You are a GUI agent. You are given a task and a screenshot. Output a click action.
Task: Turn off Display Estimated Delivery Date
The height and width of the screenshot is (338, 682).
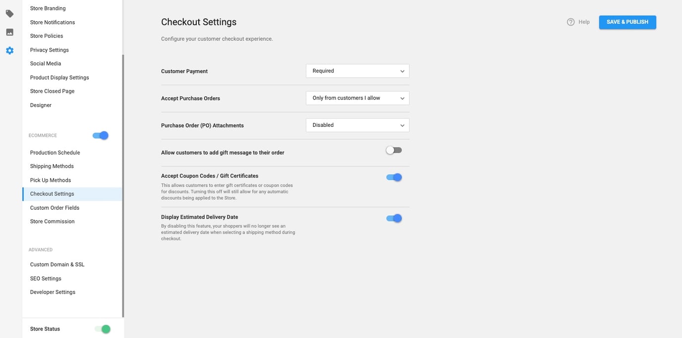(x=394, y=218)
